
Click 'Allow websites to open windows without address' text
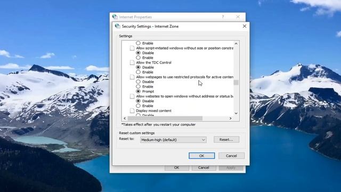185,96
